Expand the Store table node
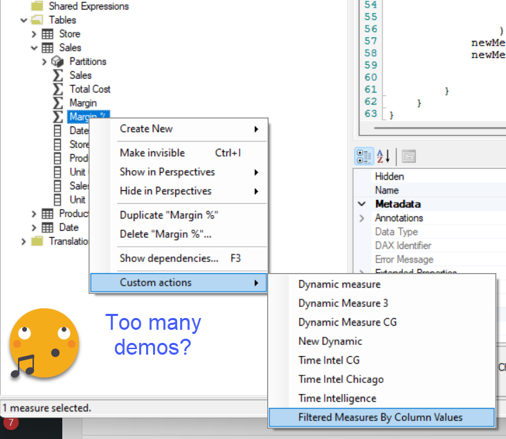506x439 pixels. pos(34,34)
